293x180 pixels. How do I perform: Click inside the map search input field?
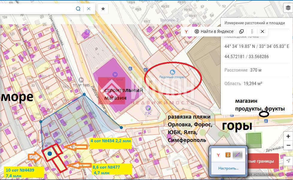[36, 9]
